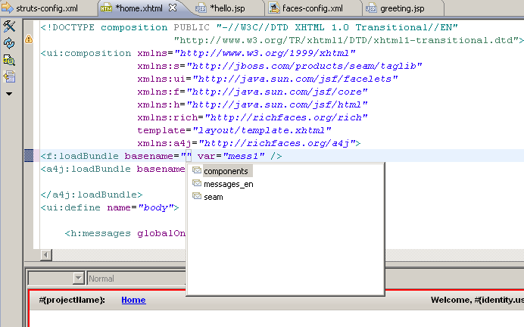
Task: Click the hammer and wrench preferences icon
Action: [10, 27]
